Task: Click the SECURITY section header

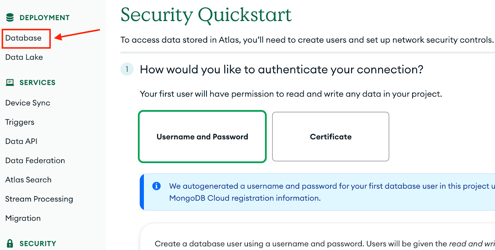Action: (38, 244)
